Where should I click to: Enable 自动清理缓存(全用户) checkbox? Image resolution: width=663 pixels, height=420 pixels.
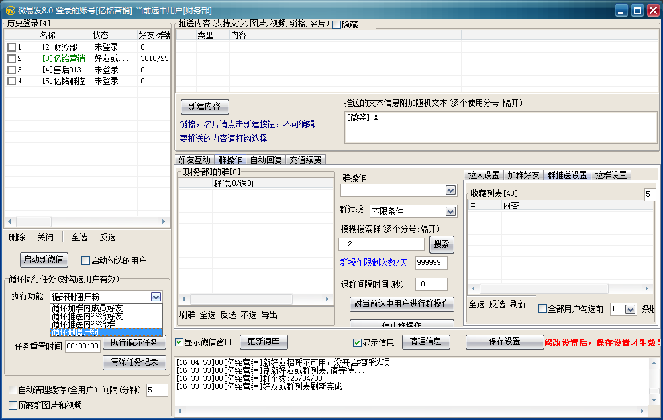(x=13, y=390)
